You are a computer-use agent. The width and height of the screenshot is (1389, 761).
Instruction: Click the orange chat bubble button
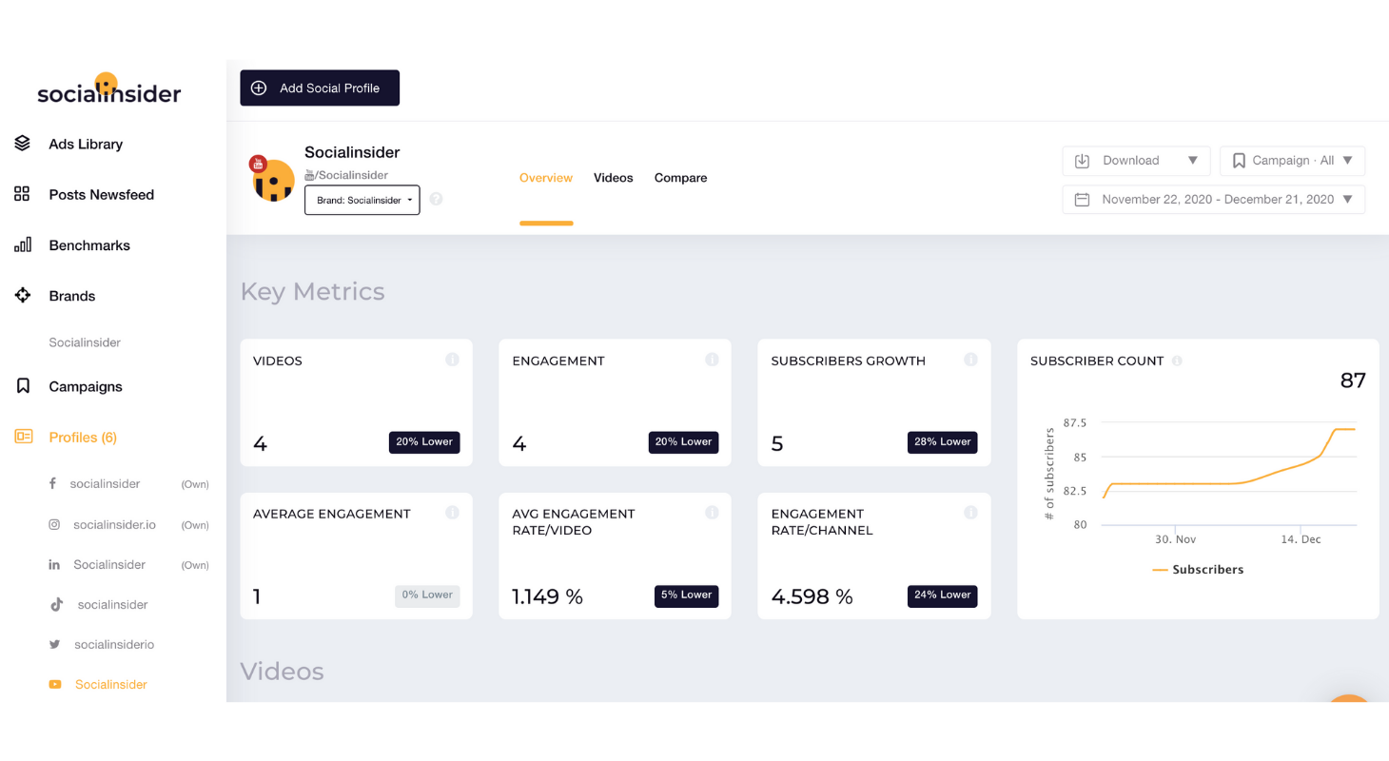coord(1349,699)
